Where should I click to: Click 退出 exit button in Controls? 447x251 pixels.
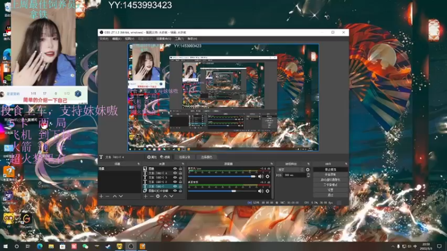[x=330, y=195]
